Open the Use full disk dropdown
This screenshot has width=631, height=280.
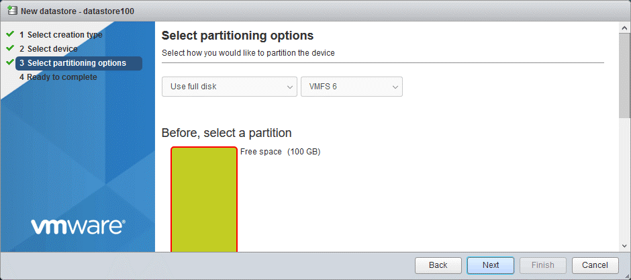pyautogui.click(x=229, y=87)
